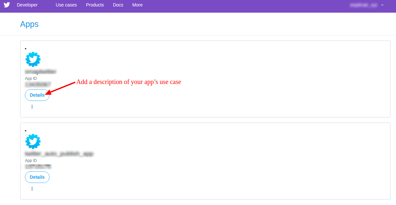Screen dimensions: 396x205
Task: Open the Docs menu
Action: tap(118, 5)
